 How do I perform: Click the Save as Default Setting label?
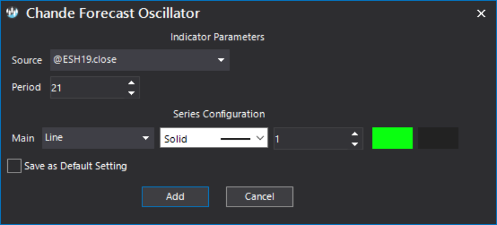75,166
